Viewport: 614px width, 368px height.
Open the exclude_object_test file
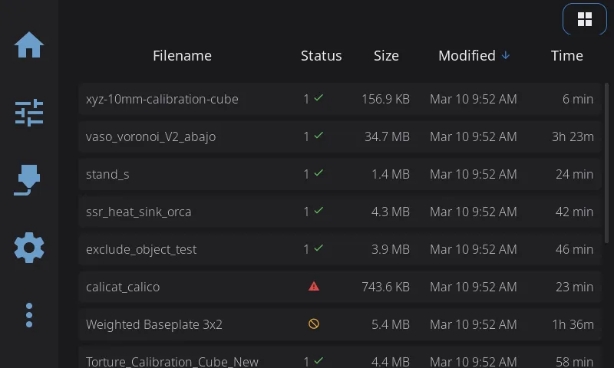[x=141, y=249]
